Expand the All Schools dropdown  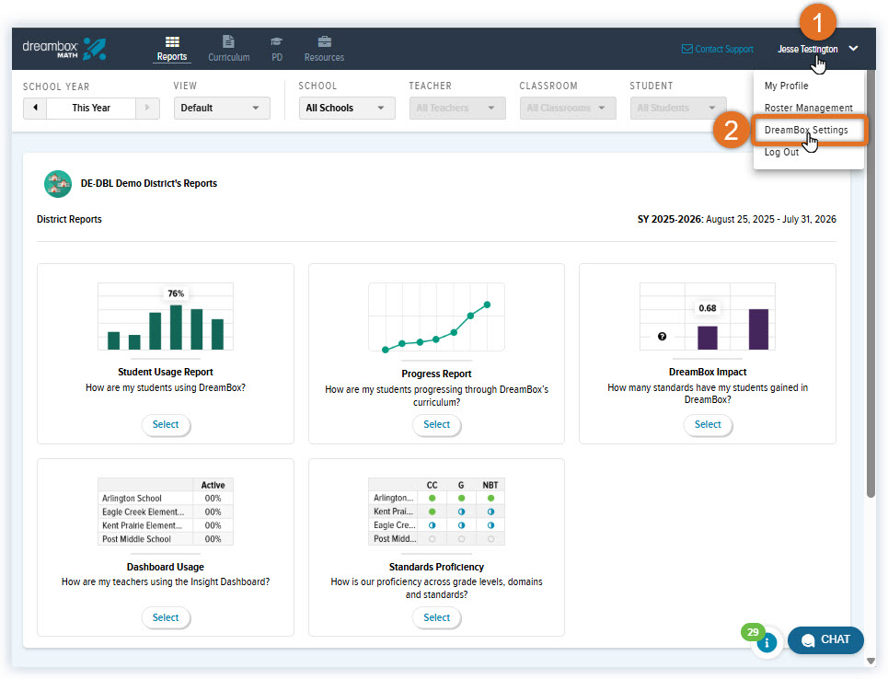[347, 108]
